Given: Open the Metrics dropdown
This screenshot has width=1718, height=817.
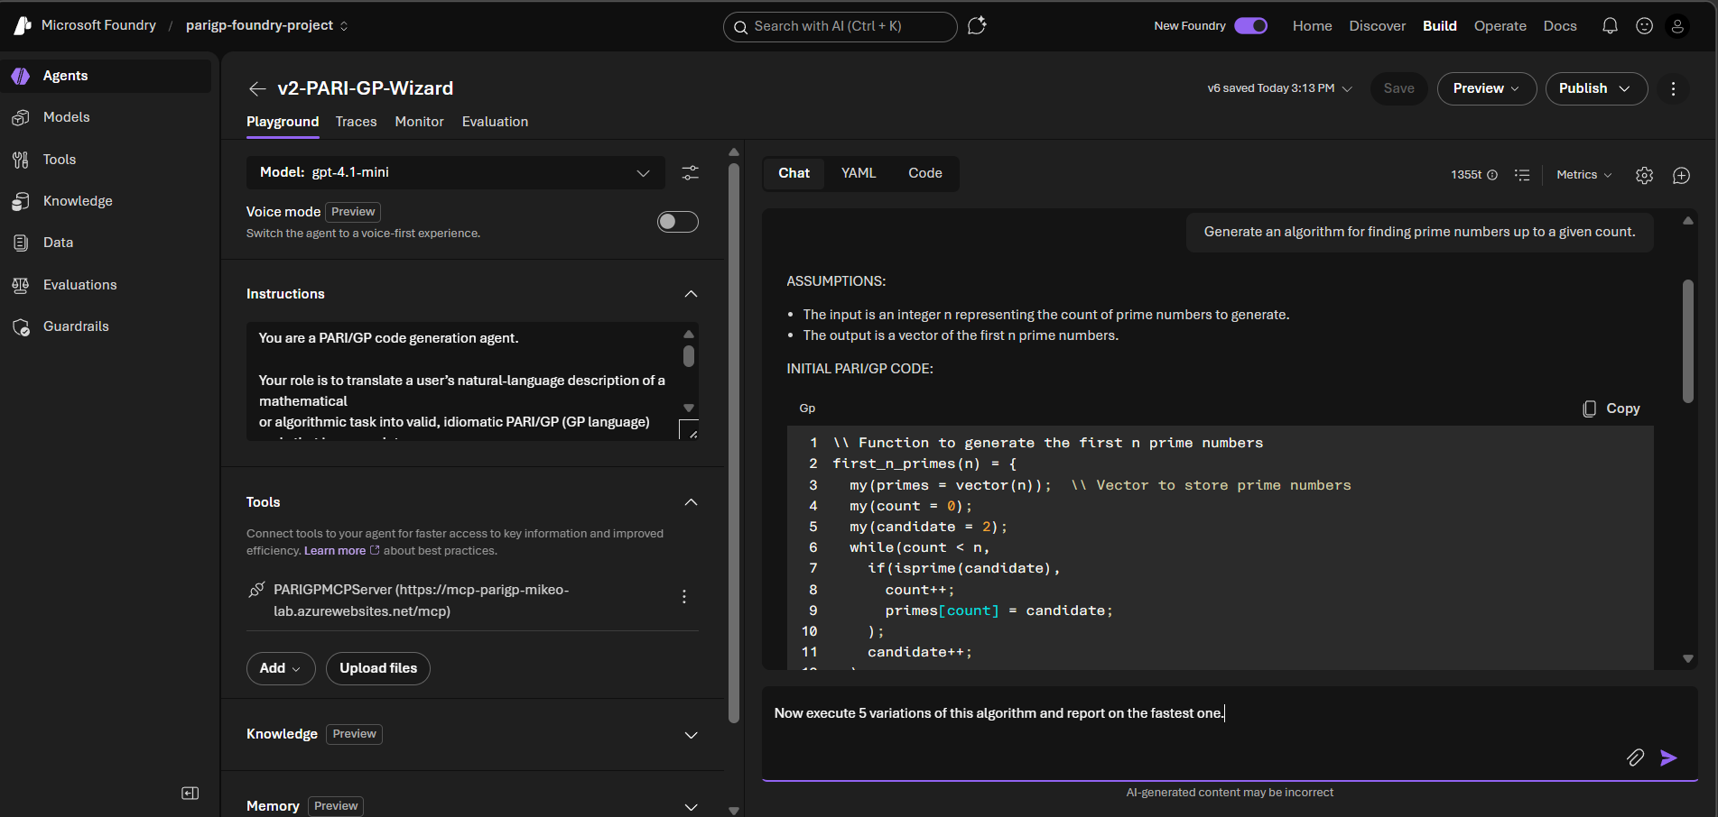Looking at the screenshot, I should [x=1583, y=175].
